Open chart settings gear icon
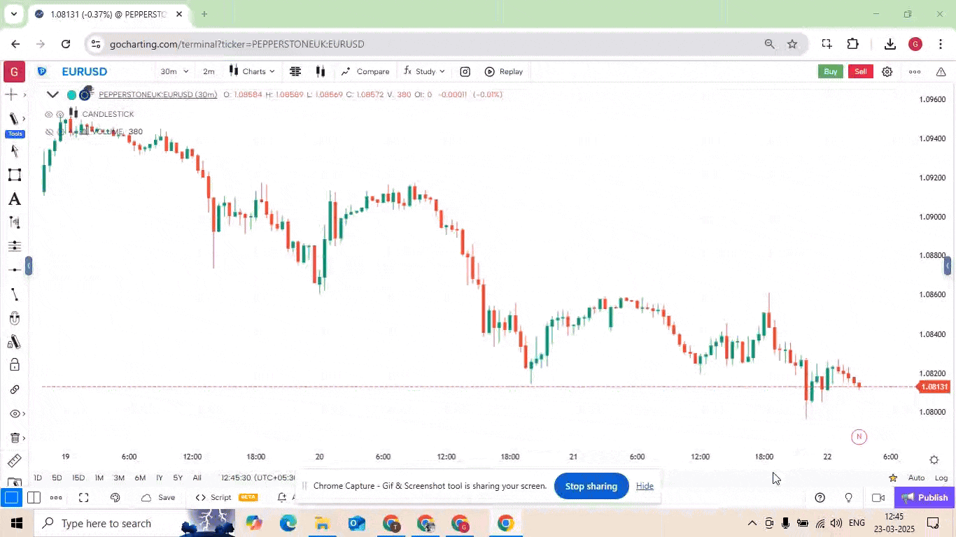 tap(887, 71)
